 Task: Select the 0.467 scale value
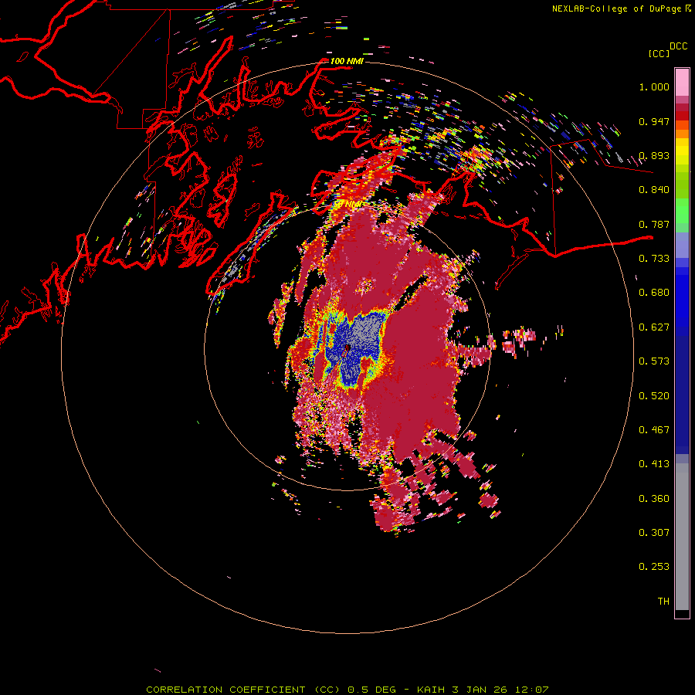click(654, 430)
